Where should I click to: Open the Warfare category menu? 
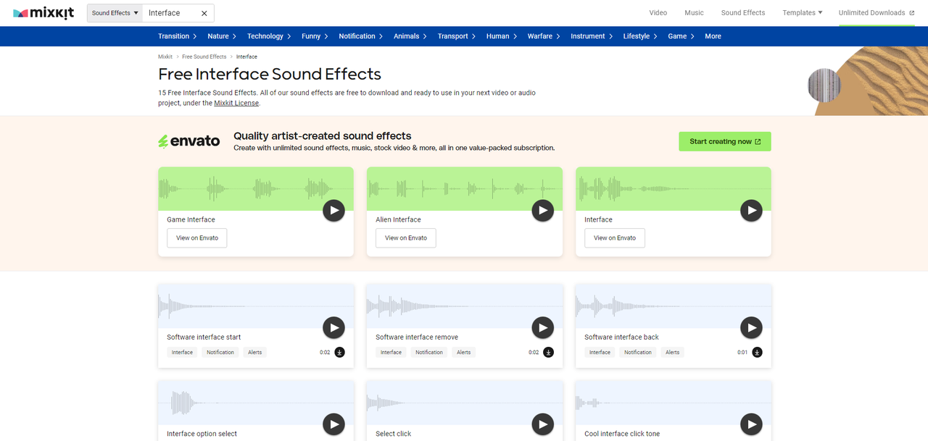pos(544,36)
